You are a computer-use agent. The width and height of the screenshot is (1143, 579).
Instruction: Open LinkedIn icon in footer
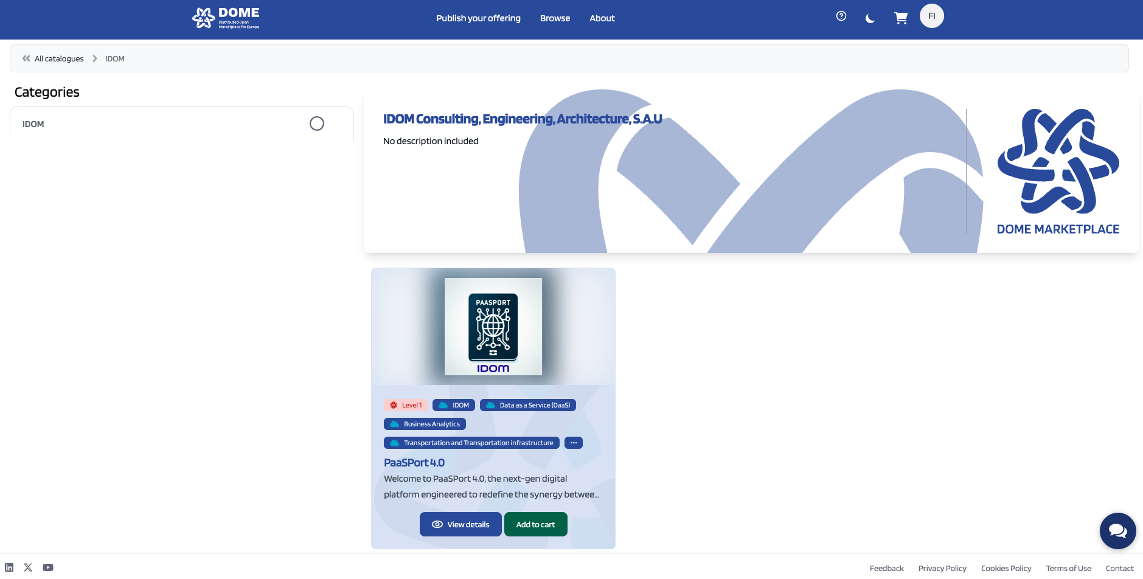tap(9, 567)
